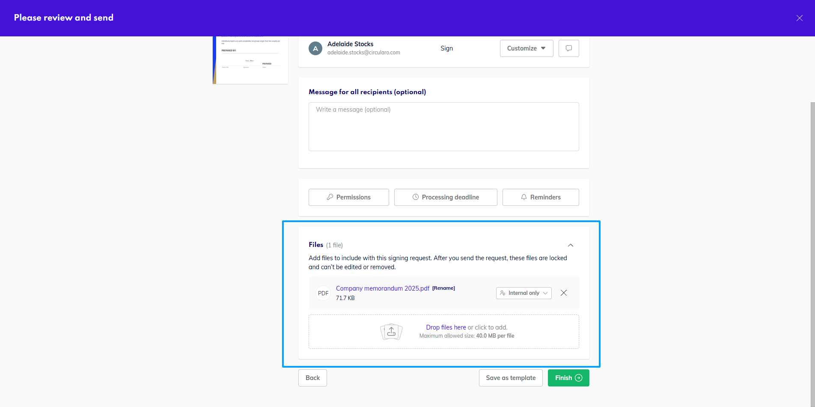Save the request as template

(510, 378)
